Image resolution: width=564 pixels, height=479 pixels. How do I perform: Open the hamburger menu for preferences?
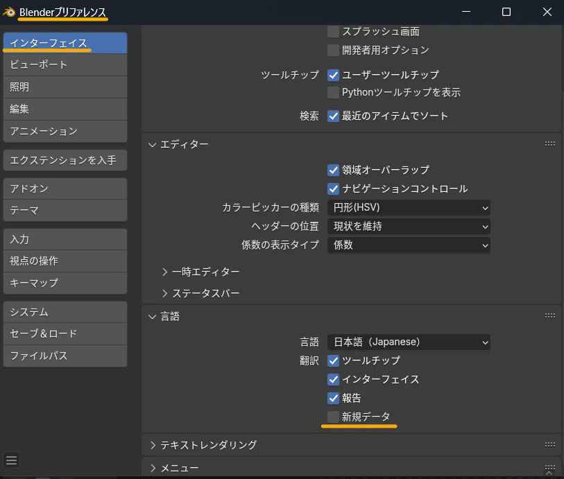[12, 460]
